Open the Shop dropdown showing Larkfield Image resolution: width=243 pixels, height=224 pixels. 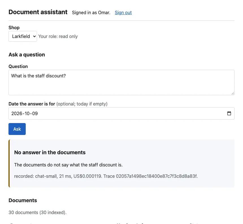pos(23,36)
